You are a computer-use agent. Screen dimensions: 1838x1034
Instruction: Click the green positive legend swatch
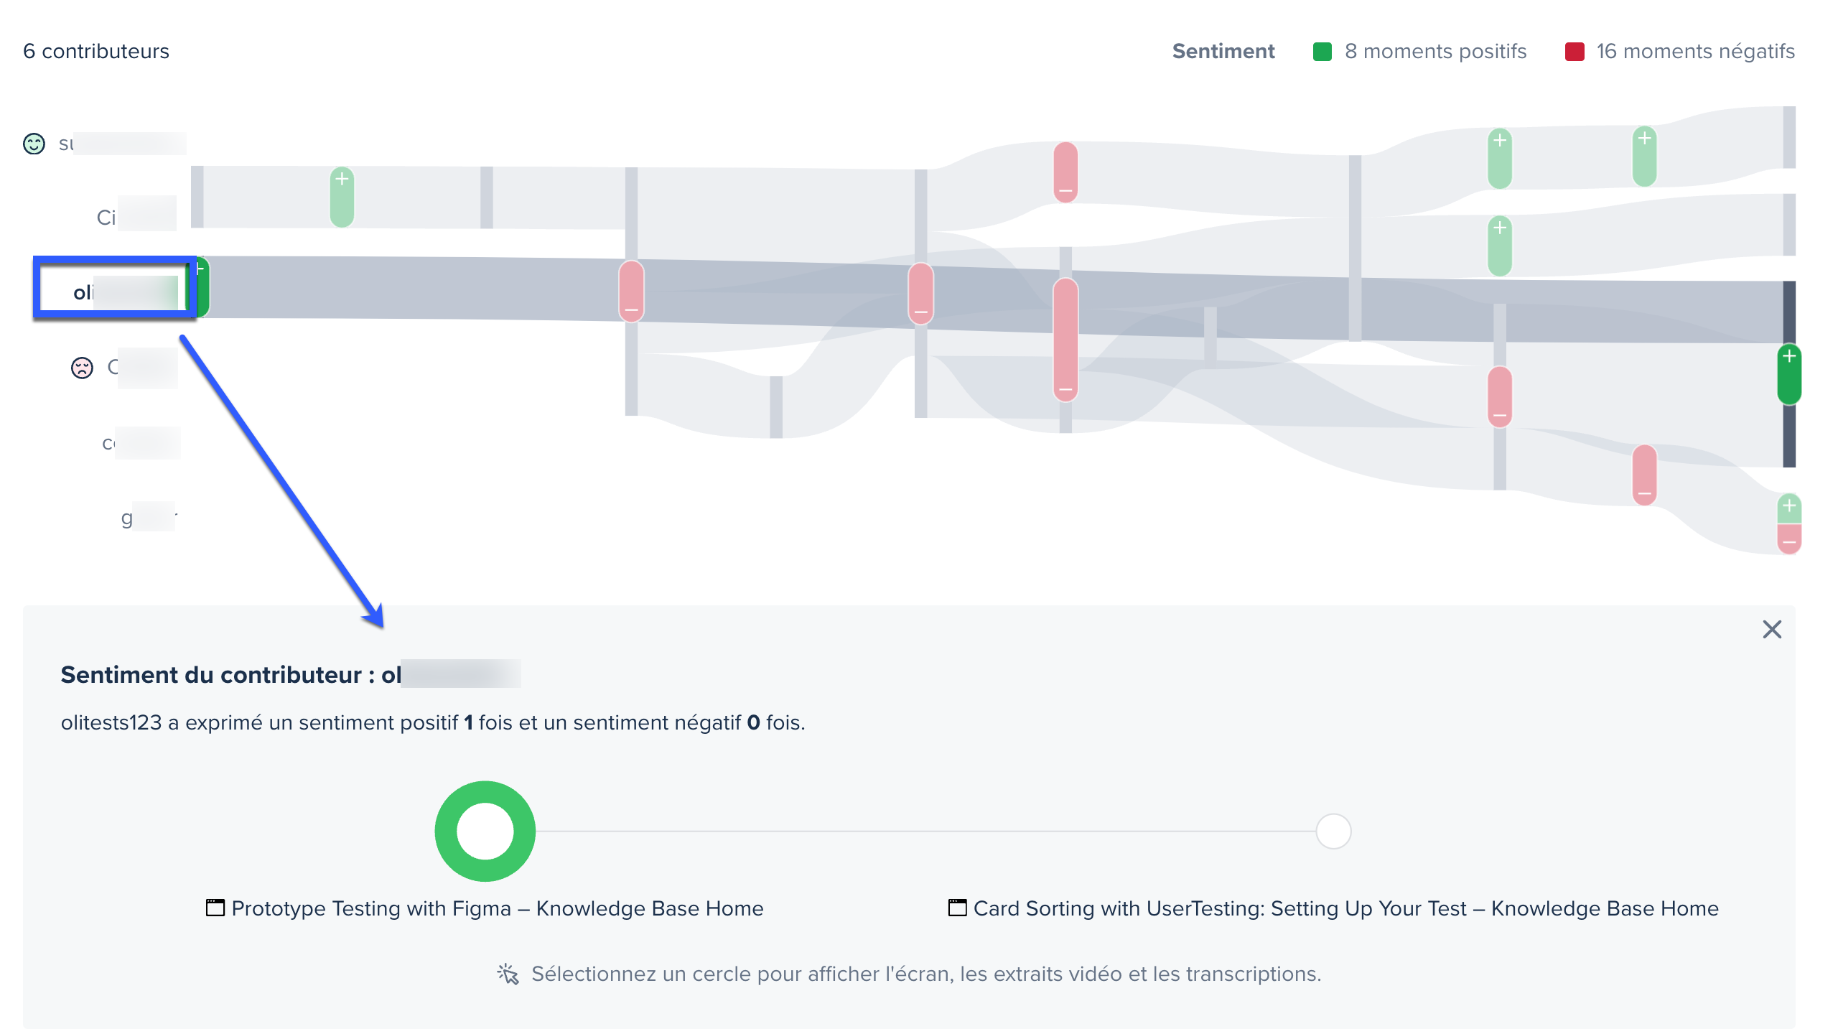tap(1322, 52)
